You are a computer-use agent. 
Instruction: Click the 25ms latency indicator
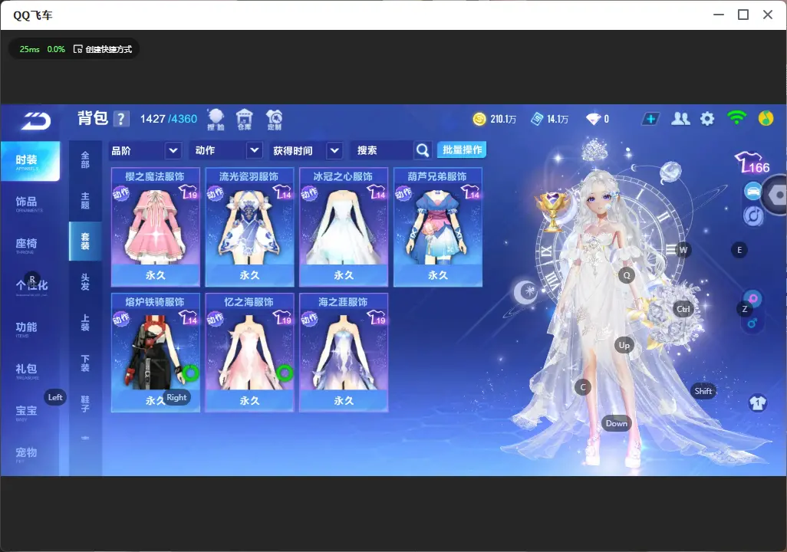(x=30, y=49)
